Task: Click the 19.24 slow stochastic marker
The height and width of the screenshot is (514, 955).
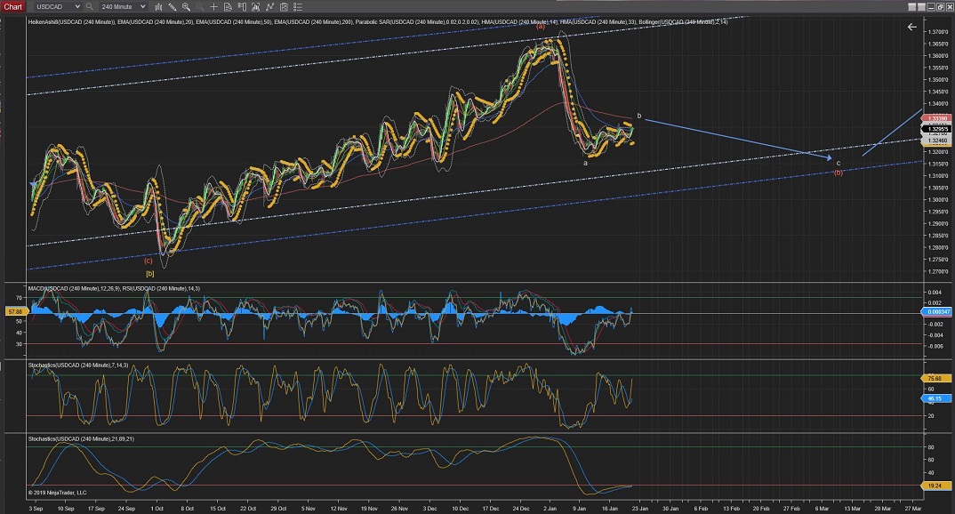Action: [x=936, y=486]
